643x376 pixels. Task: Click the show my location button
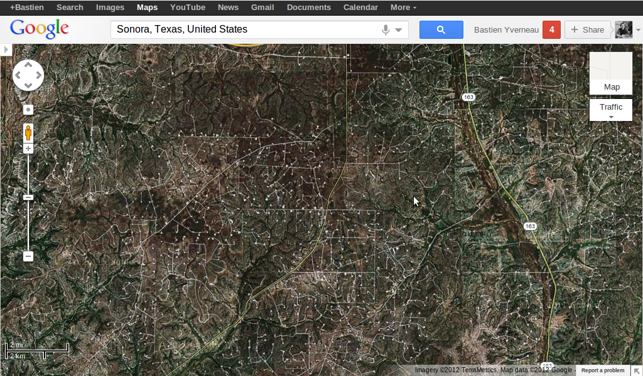(28, 110)
